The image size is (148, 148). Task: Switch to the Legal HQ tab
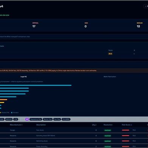23,77
